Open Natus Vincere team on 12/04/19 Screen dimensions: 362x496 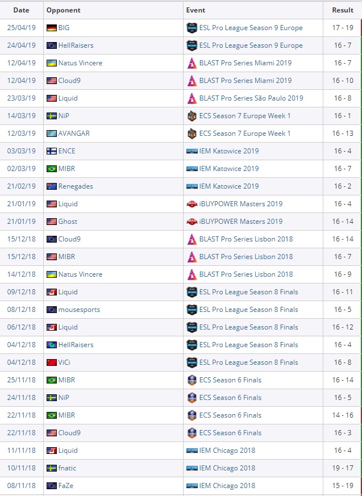[80, 63]
